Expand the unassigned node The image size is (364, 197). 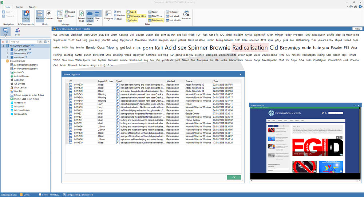coord(8,57)
